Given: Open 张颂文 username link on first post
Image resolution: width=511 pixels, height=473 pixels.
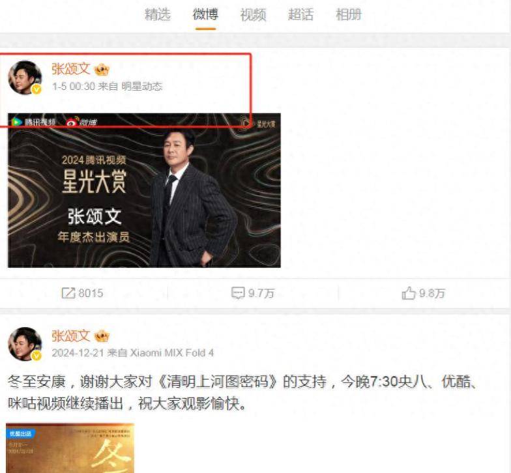Looking at the screenshot, I should 70,69.
